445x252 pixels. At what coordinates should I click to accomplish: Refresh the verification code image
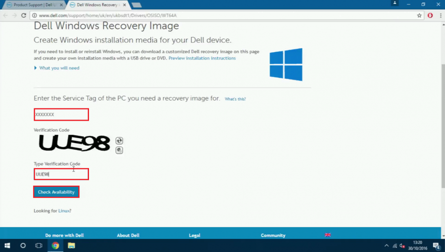pos(119,141)
